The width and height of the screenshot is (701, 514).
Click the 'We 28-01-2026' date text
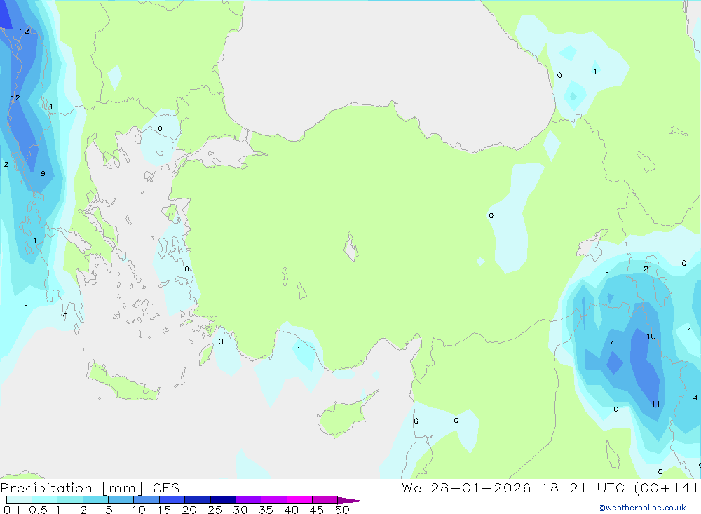pos(466,487)
